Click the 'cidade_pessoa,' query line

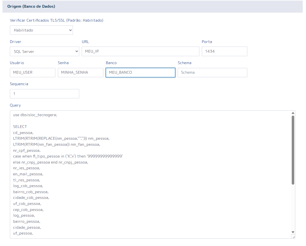[x=27, y=227]
